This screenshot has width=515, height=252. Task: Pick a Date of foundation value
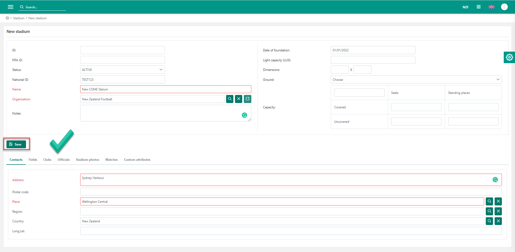coord(373,50)
